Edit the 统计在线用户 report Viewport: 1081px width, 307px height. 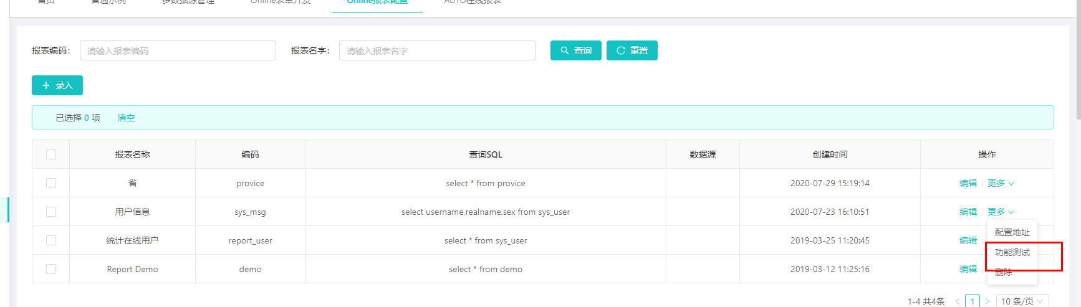[x=968, y=240]
